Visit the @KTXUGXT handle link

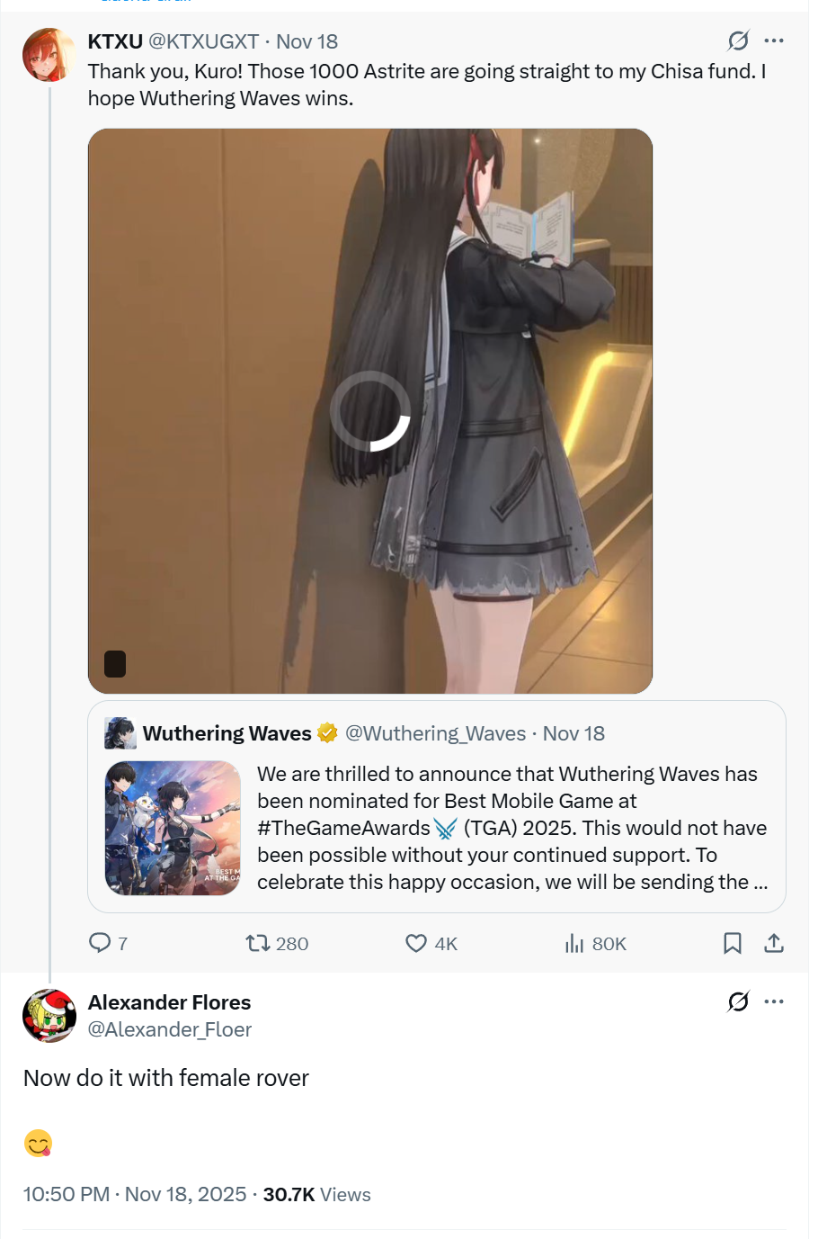click(x=203, y=41)
